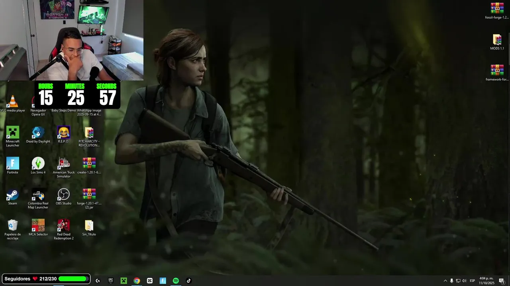Viewport: 510px width, 286px height.
Task: Open Logitech G HUB from taskbar
Action: pos(98,281)
